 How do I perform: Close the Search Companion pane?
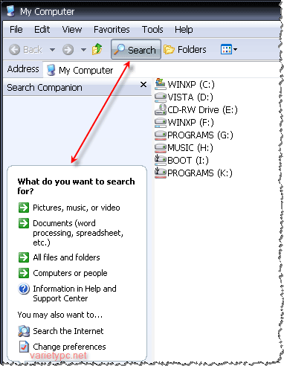pyautogui.click(x=143, y=85)
